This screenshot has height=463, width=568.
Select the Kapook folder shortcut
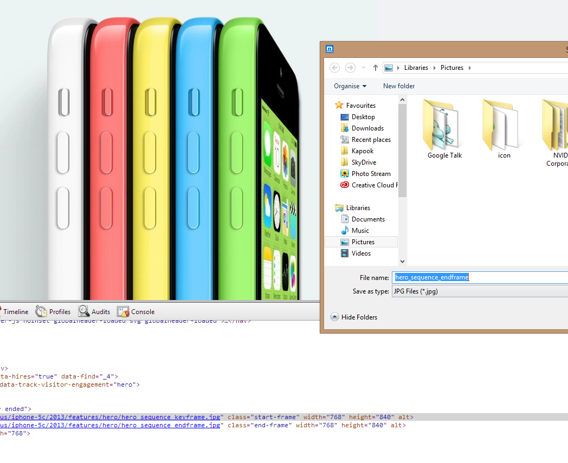pos(362,151)
